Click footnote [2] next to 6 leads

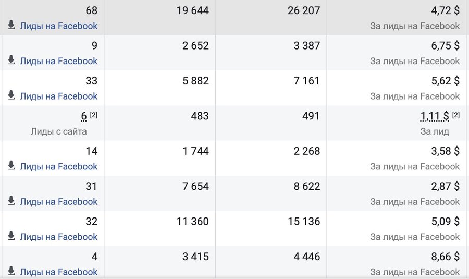[94, 115]
